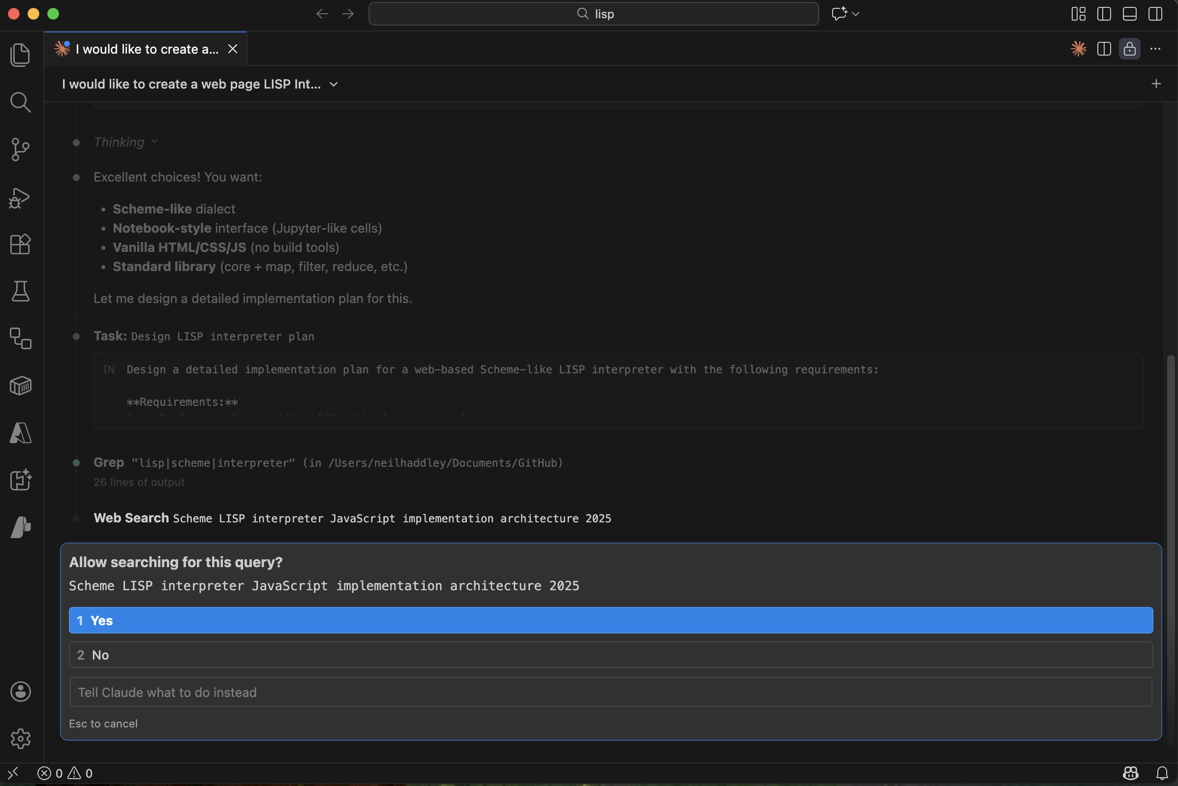This screenshot has height=786, width=1178.
Task: Toggle the bottom panel visibility
Action: click(1129, 14)
